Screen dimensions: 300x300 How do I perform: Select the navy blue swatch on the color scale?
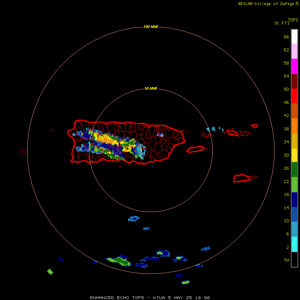(x=294, y=200)
